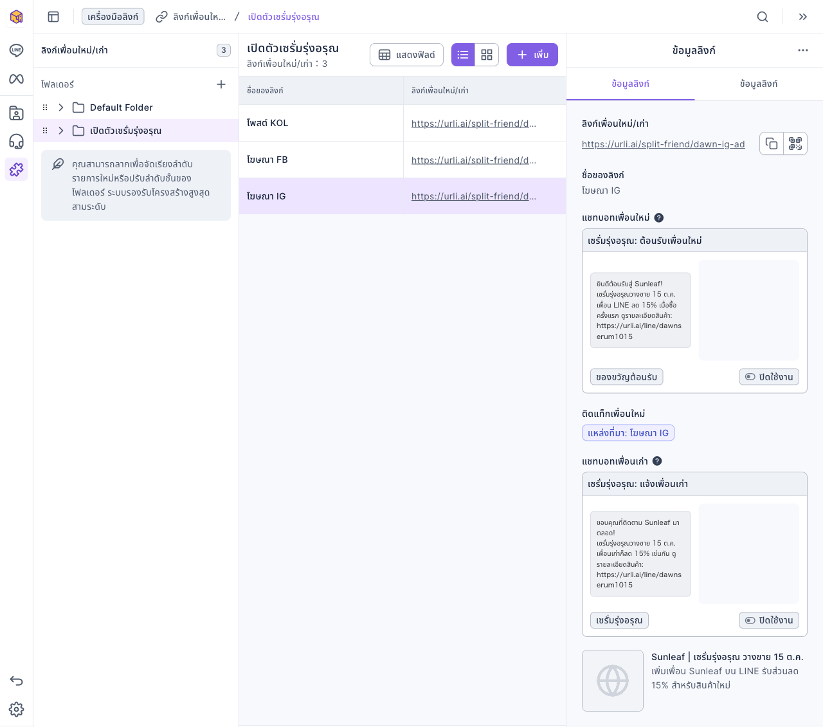Click the return arrow icon in sidebar

17,681
